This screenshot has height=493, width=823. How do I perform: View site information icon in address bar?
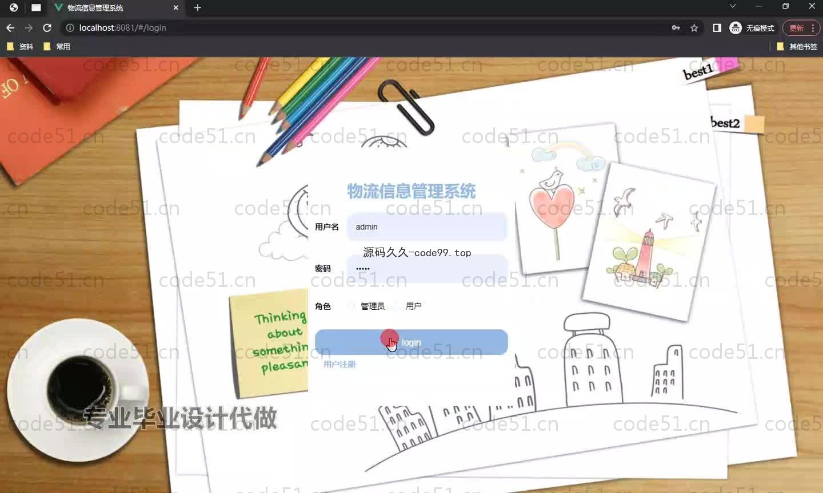click(70, 27)
